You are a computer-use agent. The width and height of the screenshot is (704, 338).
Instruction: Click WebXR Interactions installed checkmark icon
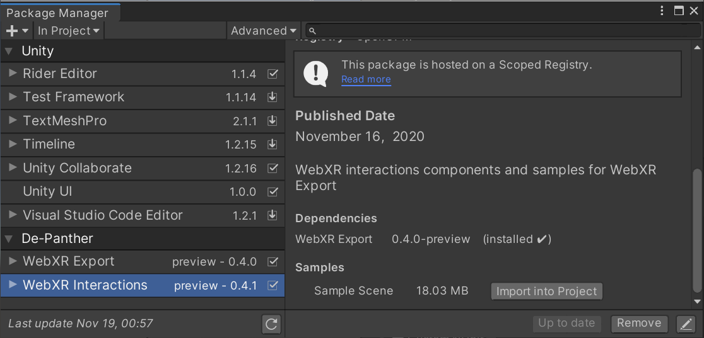coord(272,286)
